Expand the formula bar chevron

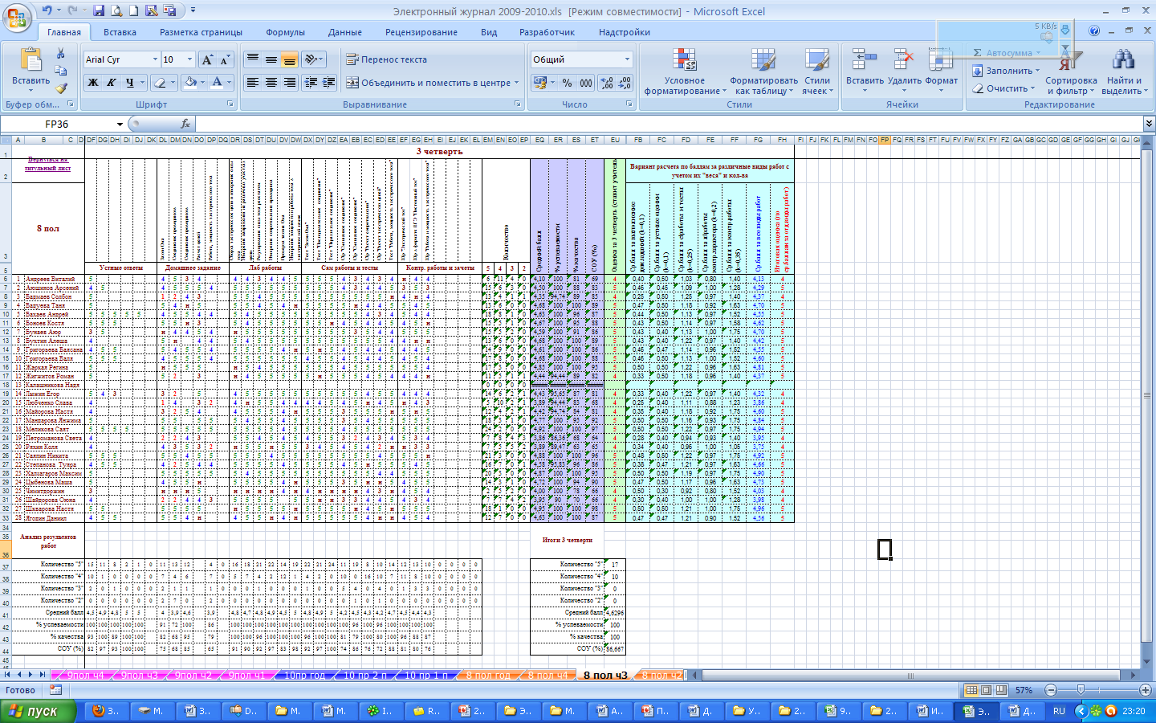tap(1149, 124)
